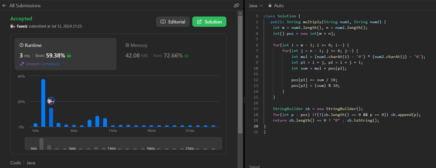
Task: Click the 9ms runtime bar in chart
Action: (x=97, y=121)
